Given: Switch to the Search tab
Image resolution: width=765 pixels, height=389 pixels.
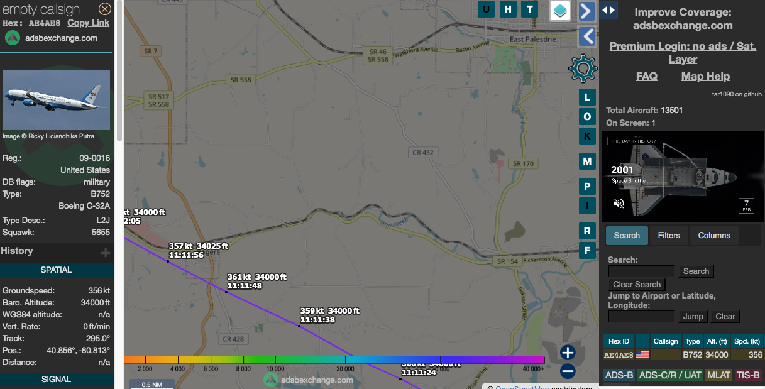Looking at the screenshot, I should click(x=627, y=236).
